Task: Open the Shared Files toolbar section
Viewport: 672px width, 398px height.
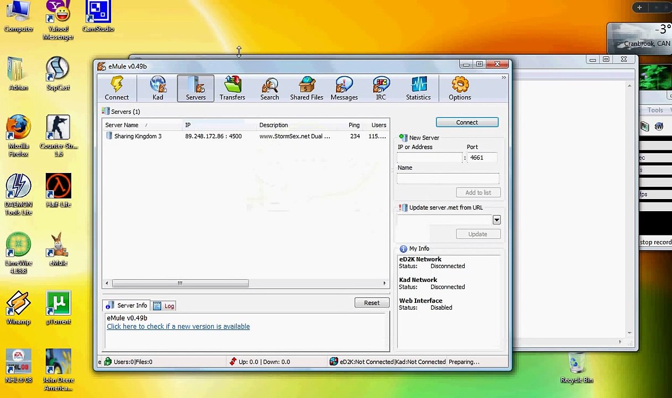Action: click(x=307, y=89)
